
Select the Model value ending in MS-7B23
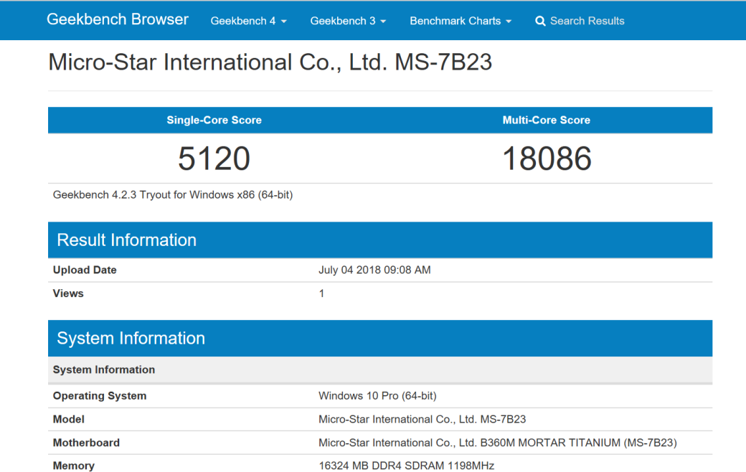tap(422, 419)
